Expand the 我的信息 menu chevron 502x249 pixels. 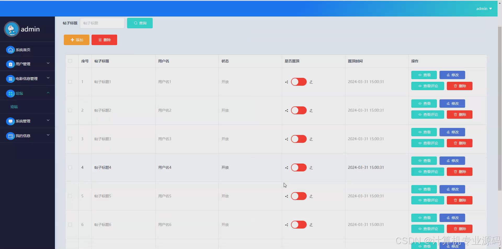point(48,135)
